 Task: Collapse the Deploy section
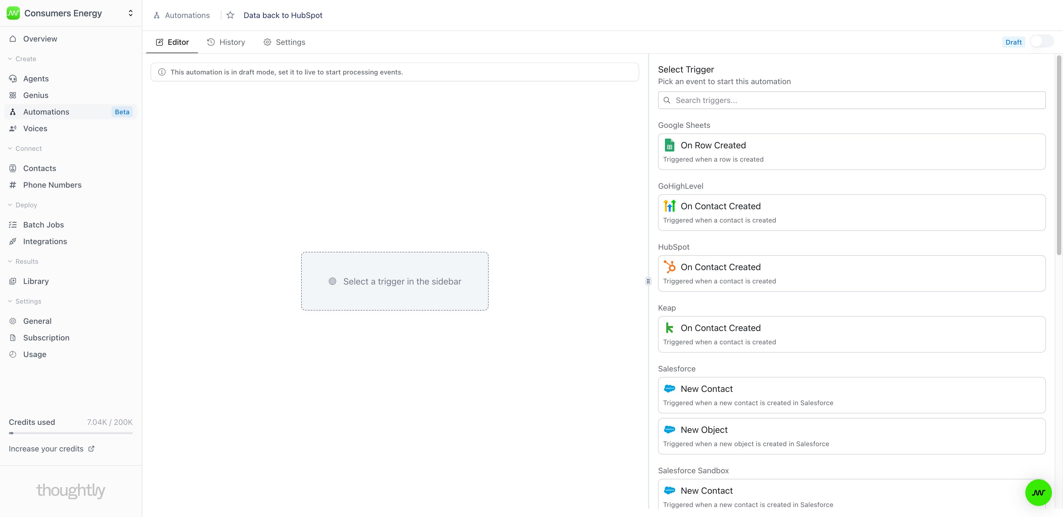(23, 205)
